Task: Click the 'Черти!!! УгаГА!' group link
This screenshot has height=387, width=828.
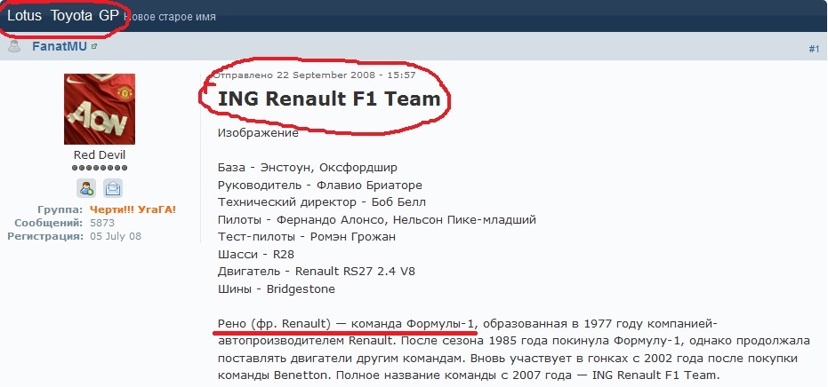Action: click(x=133, y=209)
